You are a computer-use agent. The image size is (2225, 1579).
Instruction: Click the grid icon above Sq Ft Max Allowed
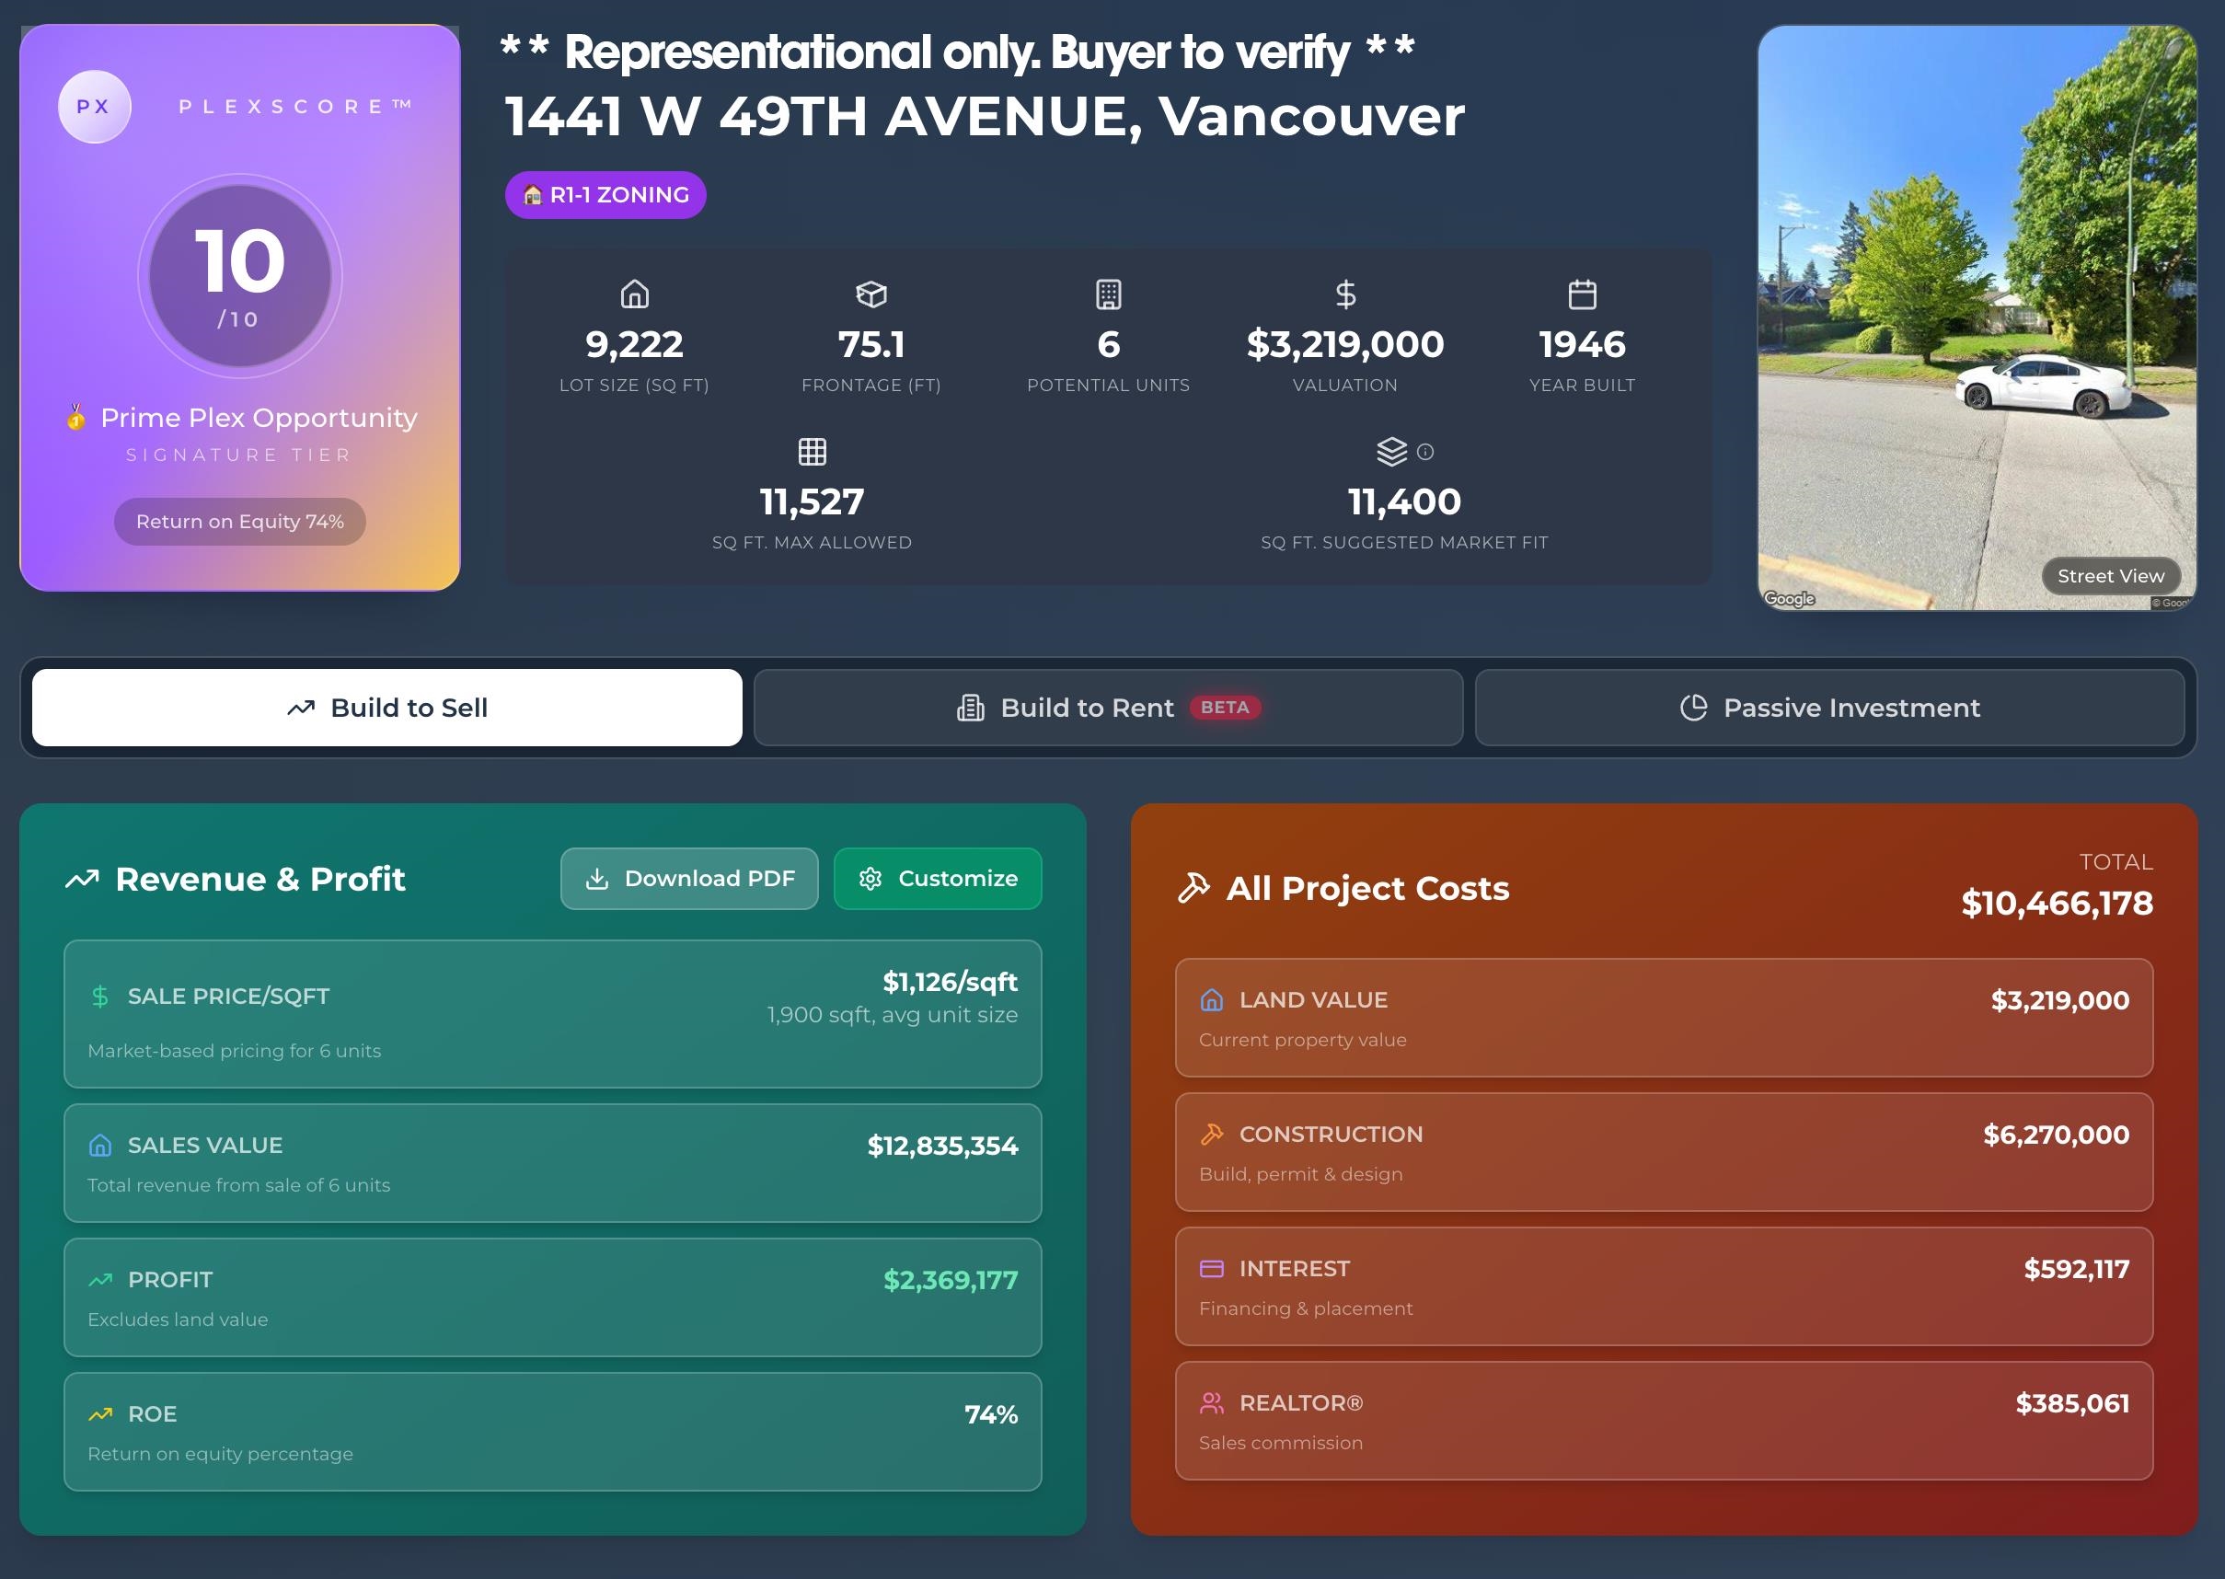tap(813, 451)
